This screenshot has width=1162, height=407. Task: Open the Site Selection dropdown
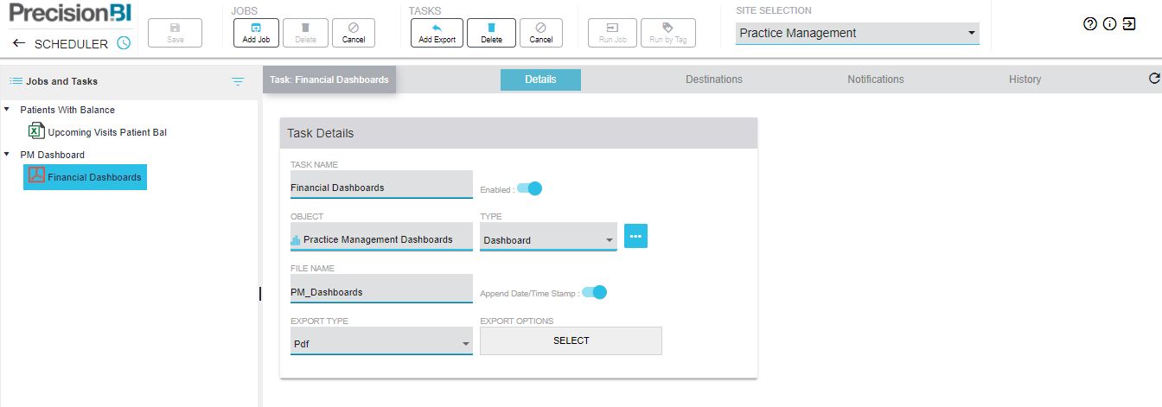pos(858,34)
